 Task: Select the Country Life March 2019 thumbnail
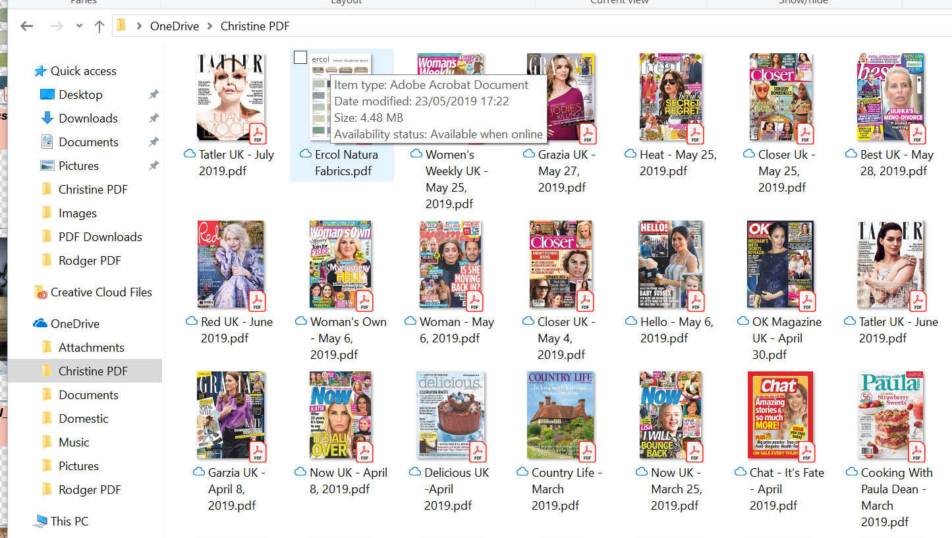tap(561, 415)
